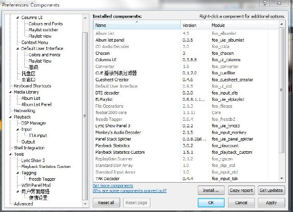Select ELPlaylist component row

(186, 99)
